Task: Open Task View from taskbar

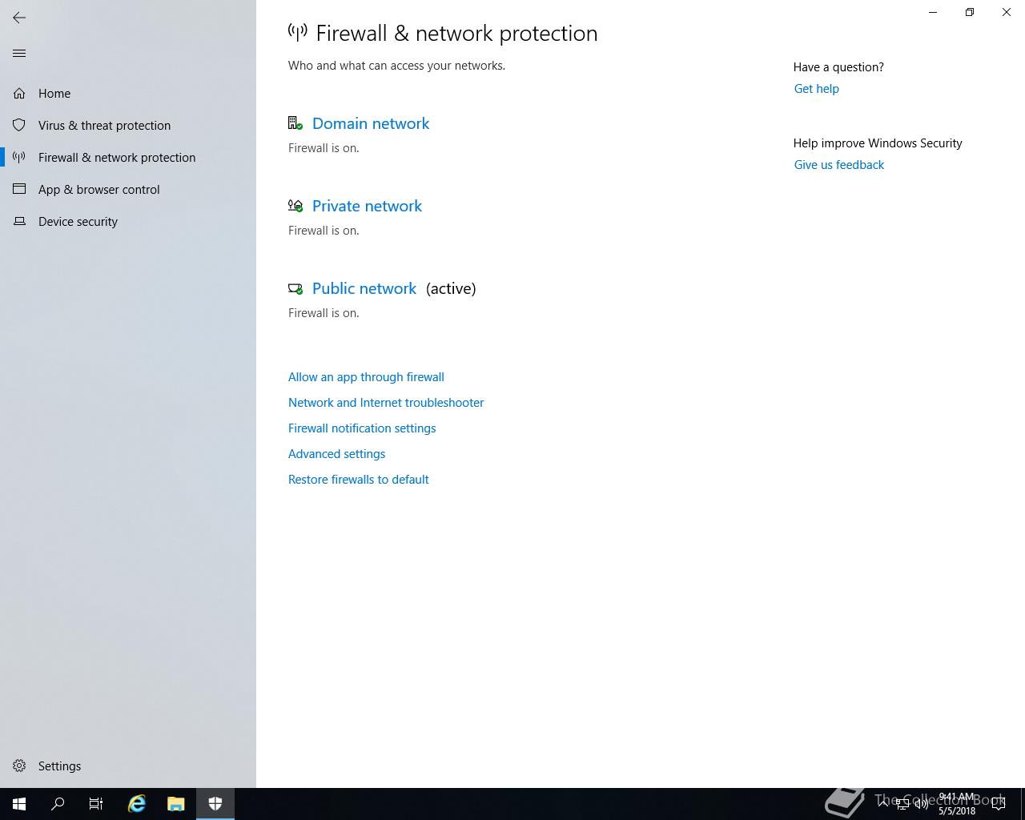Action: [x=96, y=804]
